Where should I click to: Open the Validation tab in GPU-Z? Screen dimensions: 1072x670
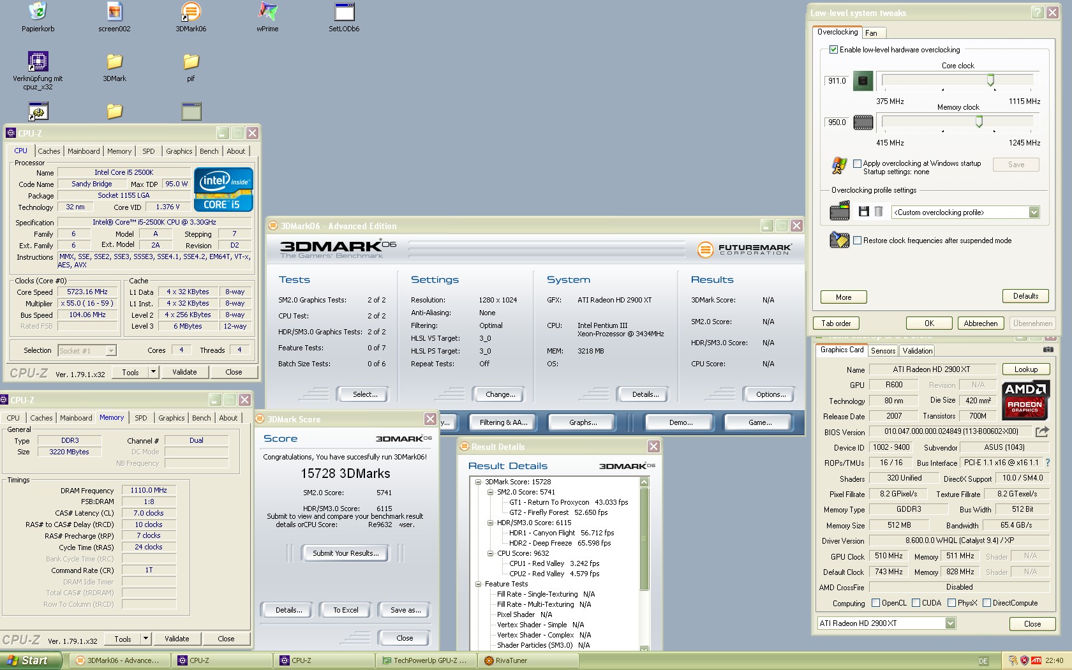pyautogui.click(x=918, y=351)
